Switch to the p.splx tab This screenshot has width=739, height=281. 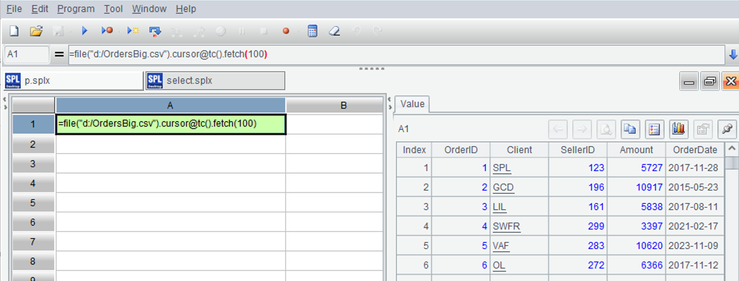73,81
